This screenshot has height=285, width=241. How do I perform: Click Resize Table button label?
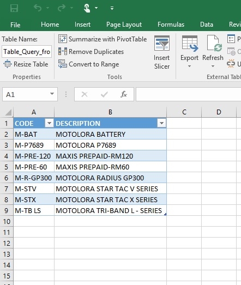[x=31, y=64]
